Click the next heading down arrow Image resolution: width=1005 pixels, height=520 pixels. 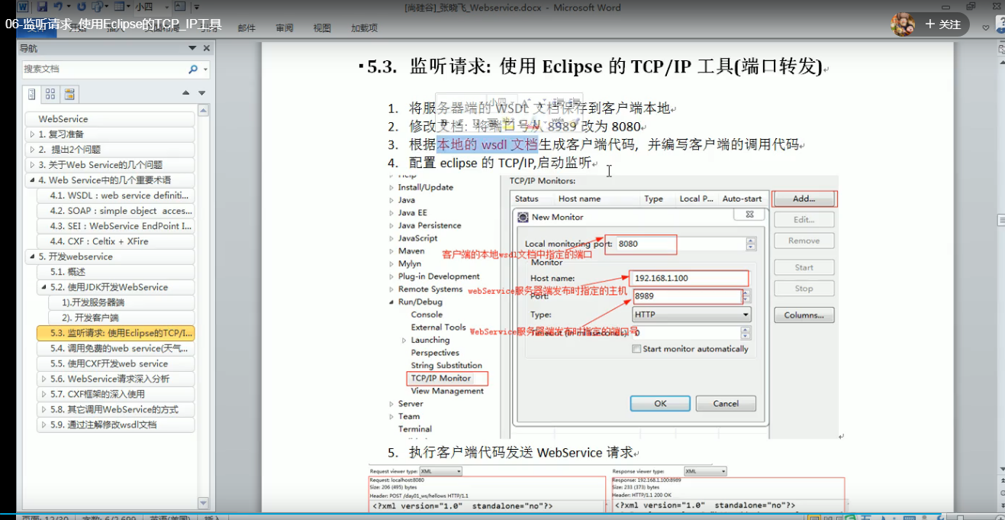[201, 93]
